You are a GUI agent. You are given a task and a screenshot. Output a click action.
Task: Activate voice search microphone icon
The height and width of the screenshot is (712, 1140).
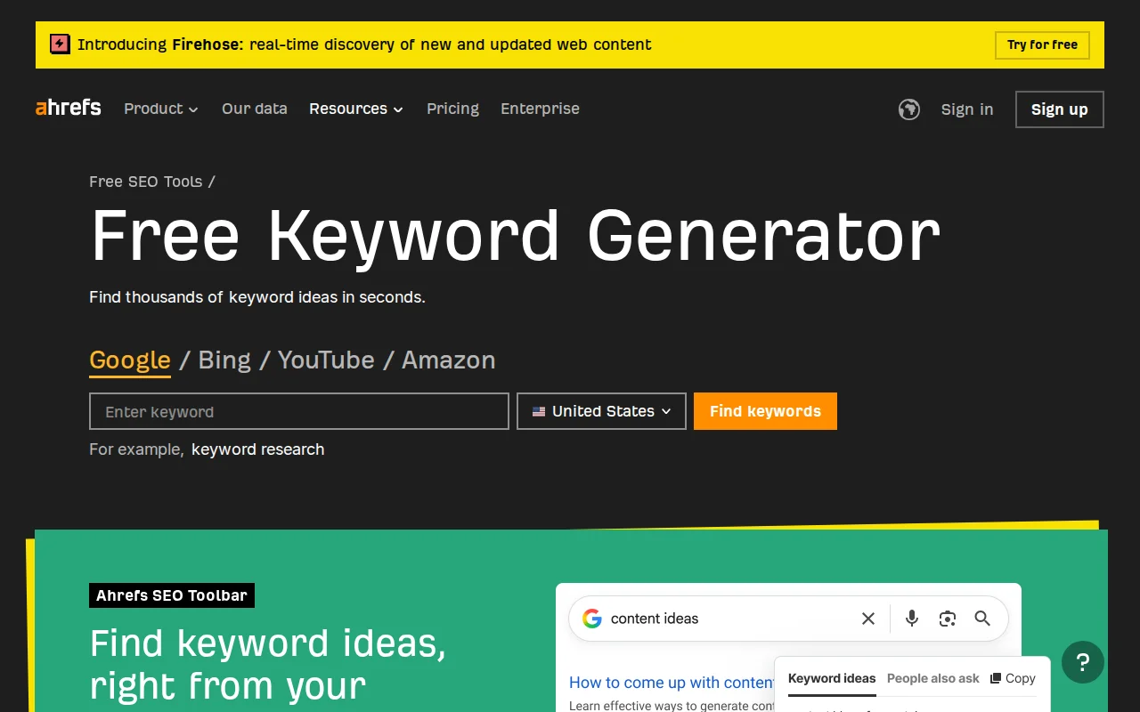click(x=911, y=618)
